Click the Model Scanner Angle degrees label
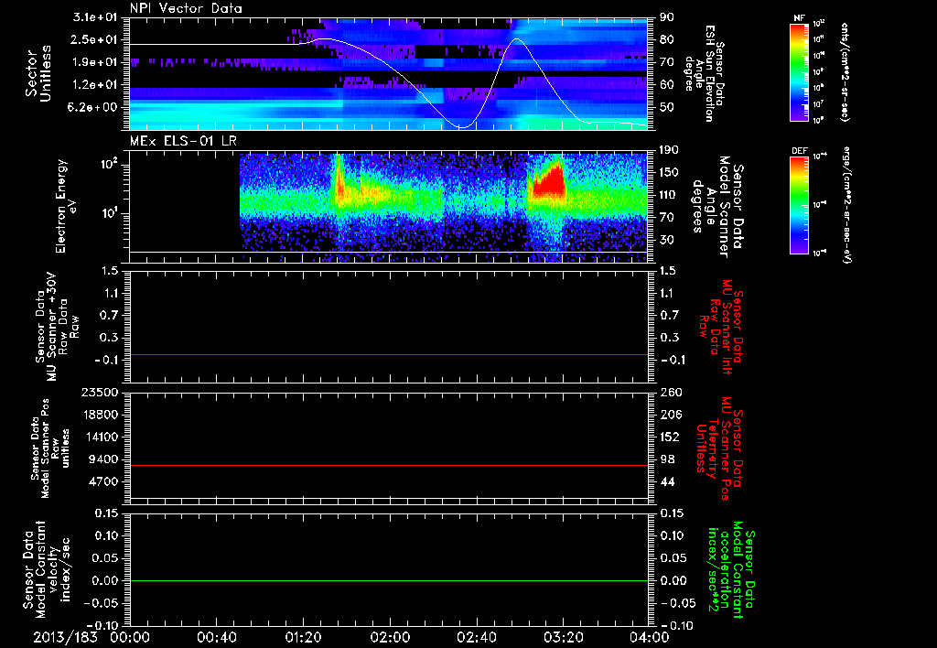Viewport: 937px width, 648px height. pos(717,207)
